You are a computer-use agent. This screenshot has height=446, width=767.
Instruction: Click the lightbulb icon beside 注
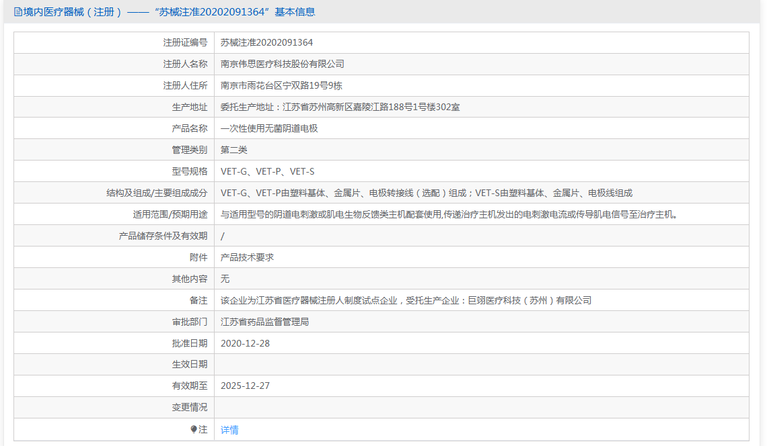[x=194, y=429]
